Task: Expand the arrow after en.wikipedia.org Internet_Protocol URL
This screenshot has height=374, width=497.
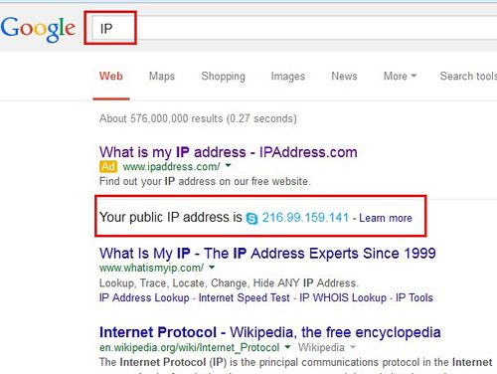Action: point(287,347)
